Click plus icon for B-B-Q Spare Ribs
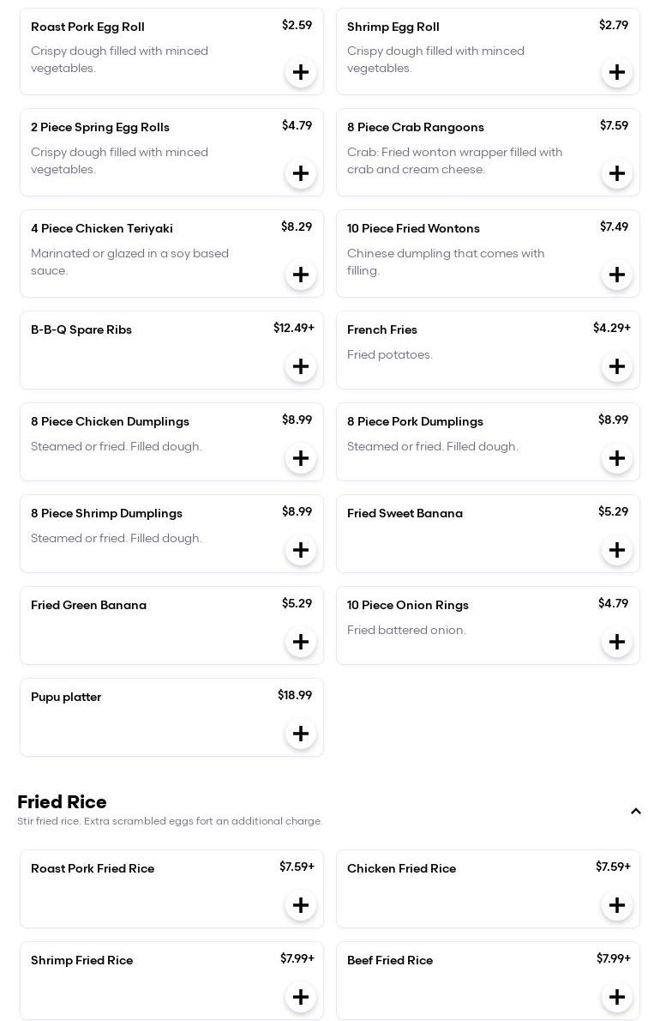 301,366
